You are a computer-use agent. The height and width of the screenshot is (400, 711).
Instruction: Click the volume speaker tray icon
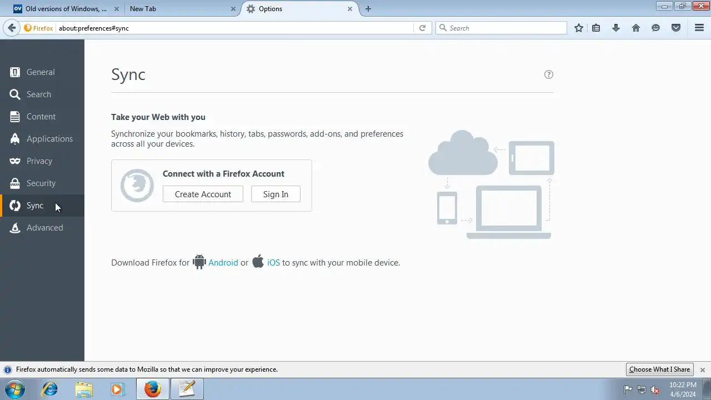point(655,389)
